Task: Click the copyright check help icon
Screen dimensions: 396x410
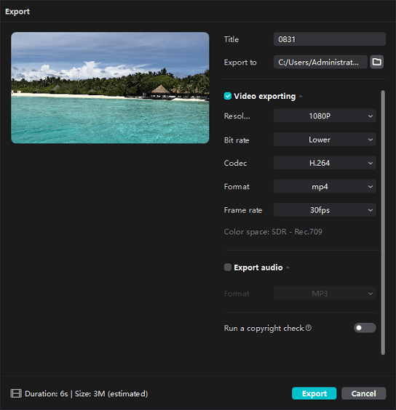Action: 309,328
